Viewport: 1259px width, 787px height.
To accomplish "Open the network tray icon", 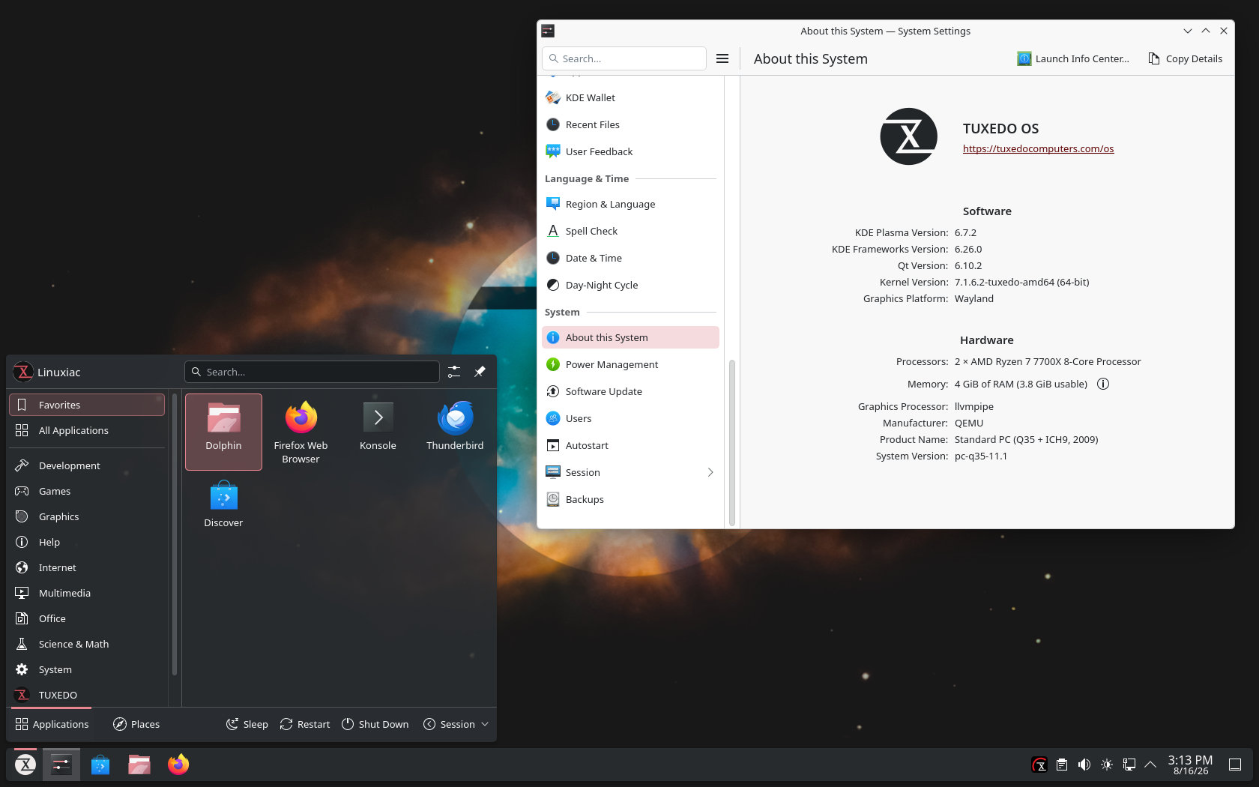I will point(1129,765).
